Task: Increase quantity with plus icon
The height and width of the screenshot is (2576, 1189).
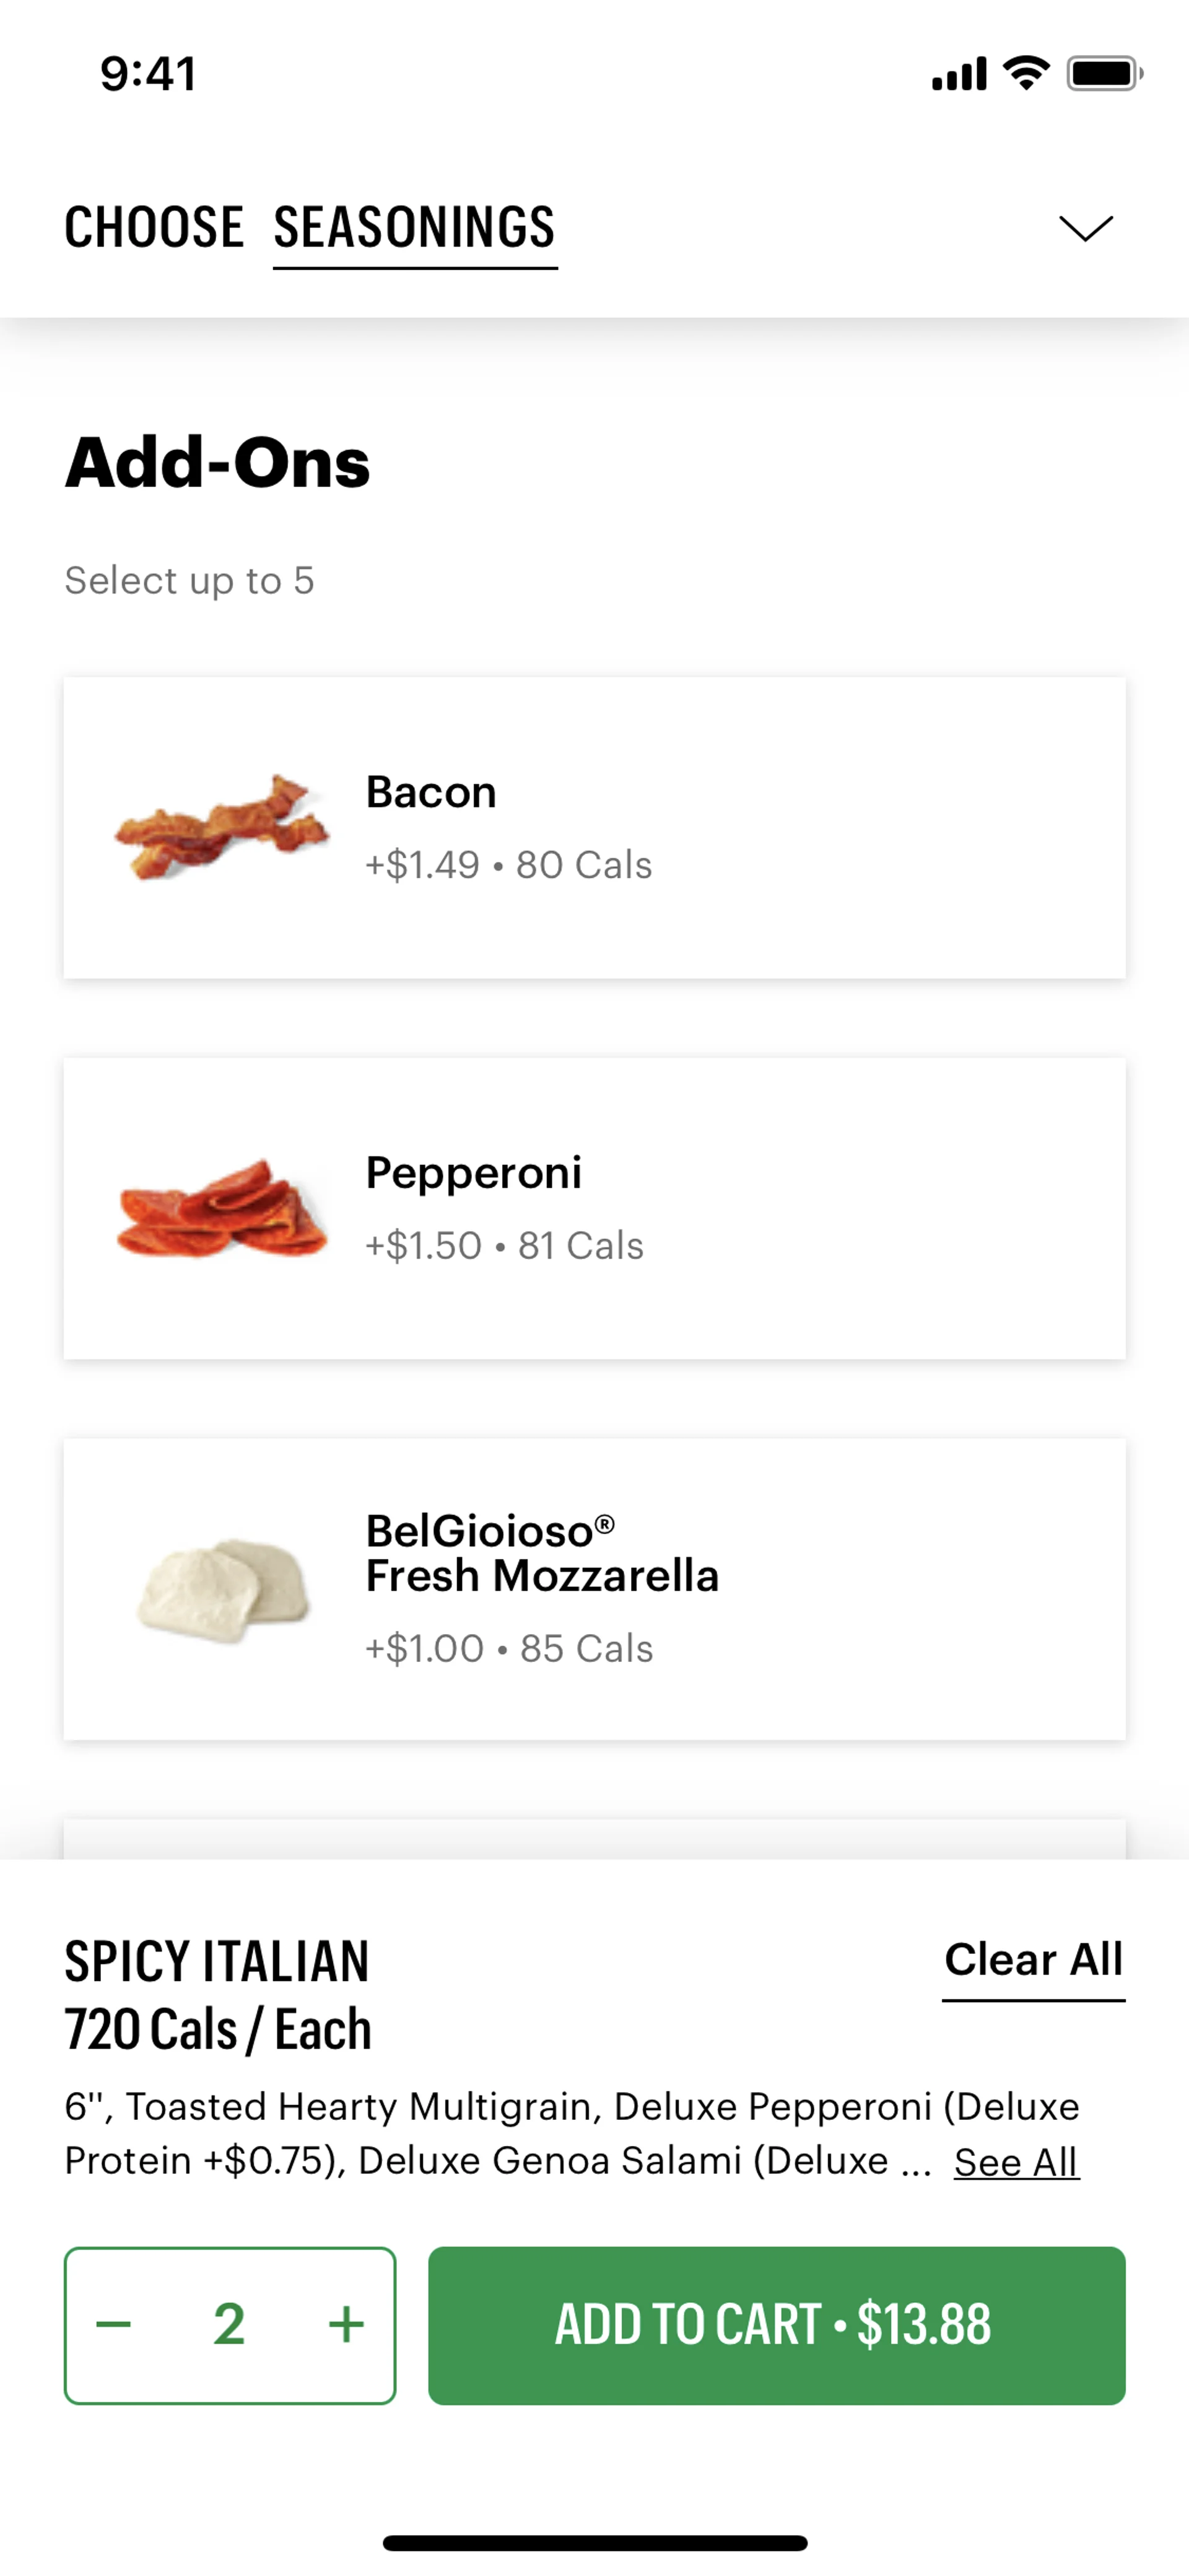Action: point(346,2324)
